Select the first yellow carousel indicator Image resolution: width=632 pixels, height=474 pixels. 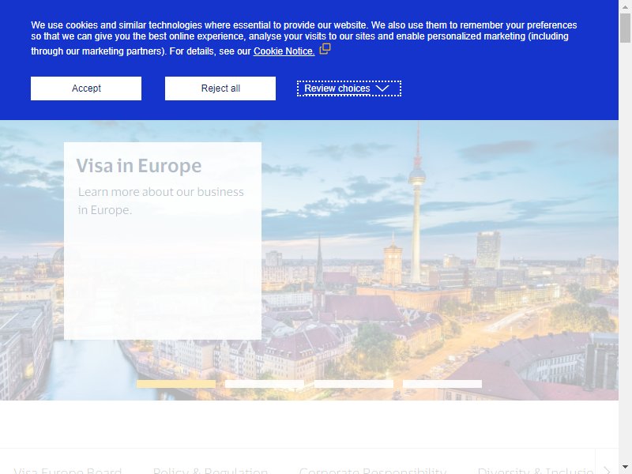[x=176, y=384]
